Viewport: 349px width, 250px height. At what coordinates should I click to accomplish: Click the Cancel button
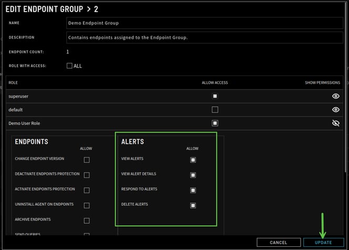pos(279,243)
